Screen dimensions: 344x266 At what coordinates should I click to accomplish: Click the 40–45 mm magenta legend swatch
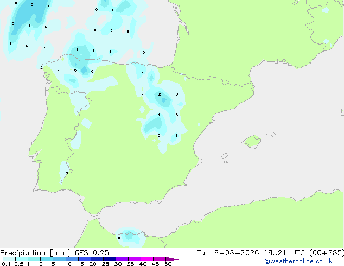[x=147, y=259]
